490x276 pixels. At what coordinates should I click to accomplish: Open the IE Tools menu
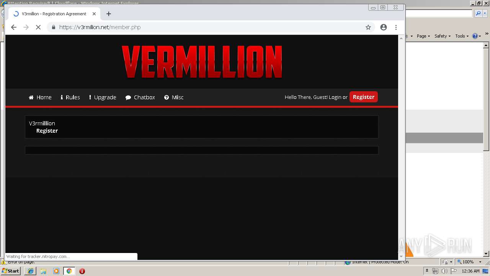(462, 36)
